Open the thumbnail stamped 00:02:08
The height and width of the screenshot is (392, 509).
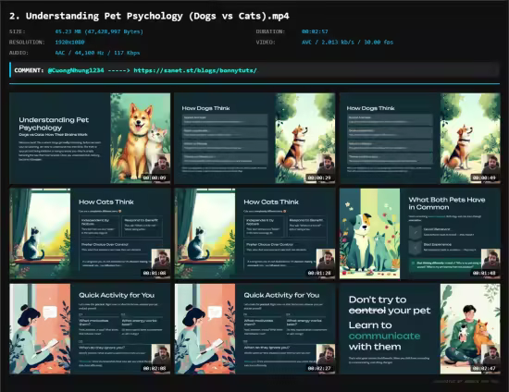click(90, 329)
